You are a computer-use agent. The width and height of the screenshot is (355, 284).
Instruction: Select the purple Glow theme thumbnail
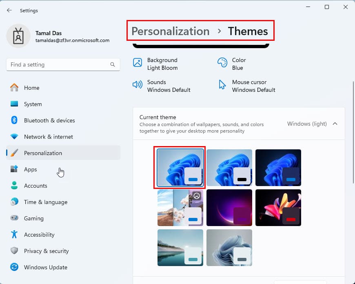[229, 208]
